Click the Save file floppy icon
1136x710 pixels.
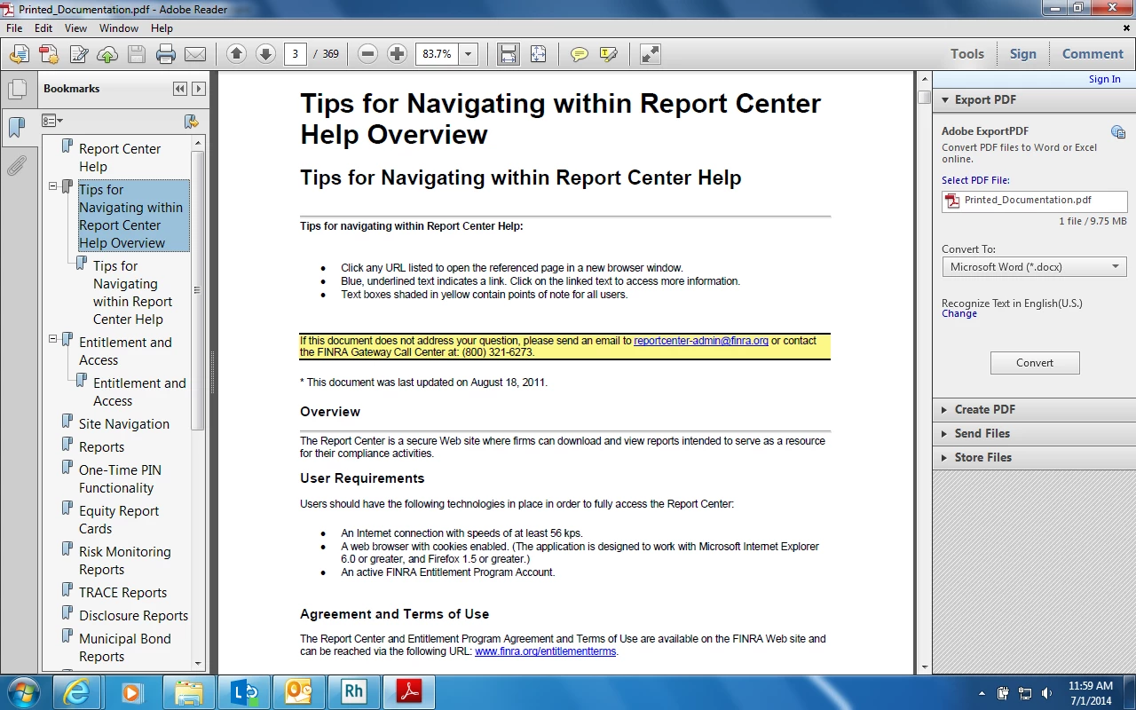(137, 54)
